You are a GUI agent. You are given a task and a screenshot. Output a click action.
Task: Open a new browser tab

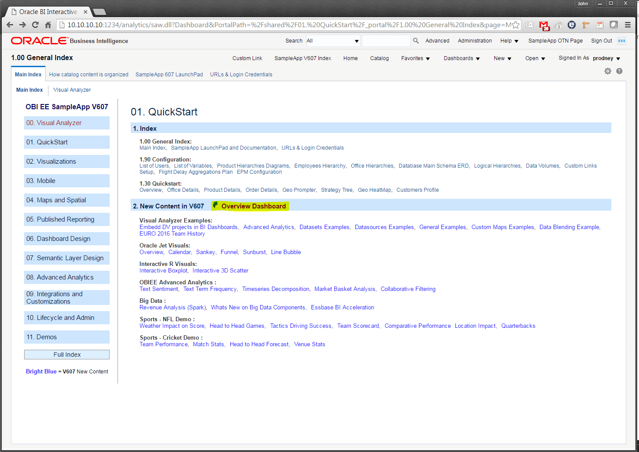click(100, 12)
